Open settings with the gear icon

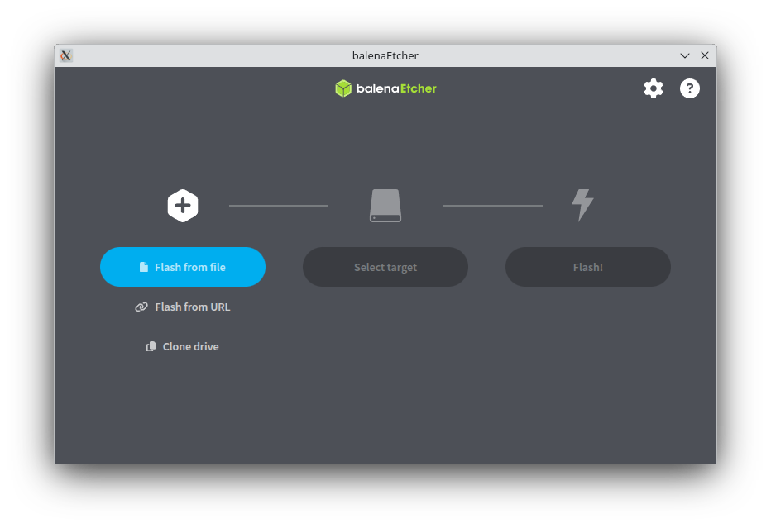[x=654, y=88]
